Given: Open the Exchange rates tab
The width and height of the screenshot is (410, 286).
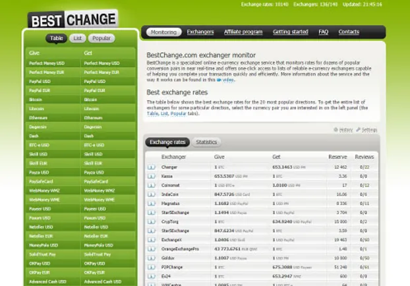Looking at the screenshot, I should click(167, 142).
